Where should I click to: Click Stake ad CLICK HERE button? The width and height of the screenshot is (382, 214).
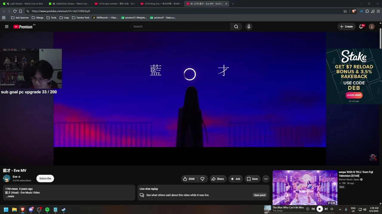(x=354, y=95)
